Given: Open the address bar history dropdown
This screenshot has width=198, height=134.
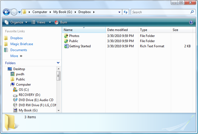Looking at the screenshot, I should [x=119, y=12].
